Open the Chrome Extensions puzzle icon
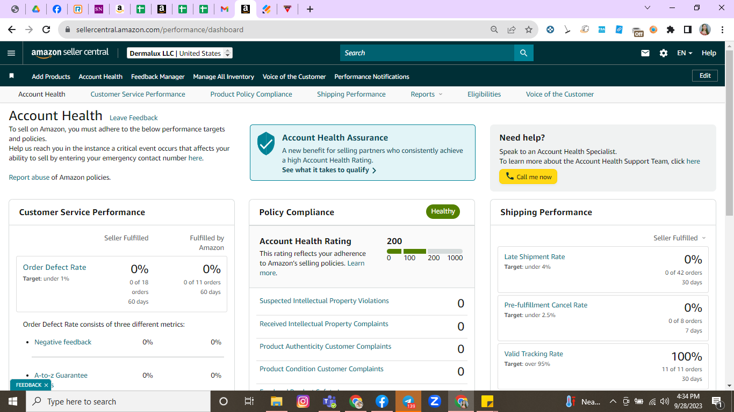 [671, 30]
